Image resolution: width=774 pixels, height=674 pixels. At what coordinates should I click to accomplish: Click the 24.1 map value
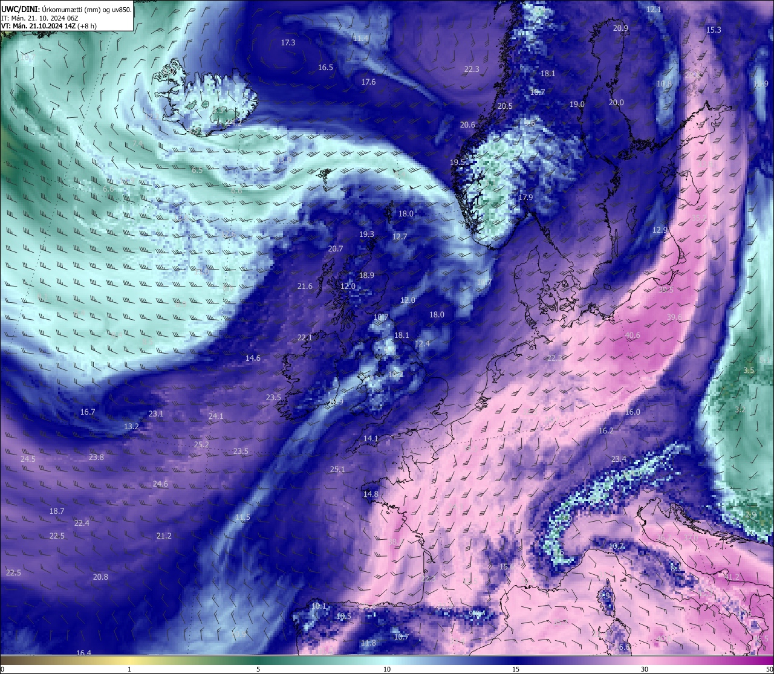(216, 416)
